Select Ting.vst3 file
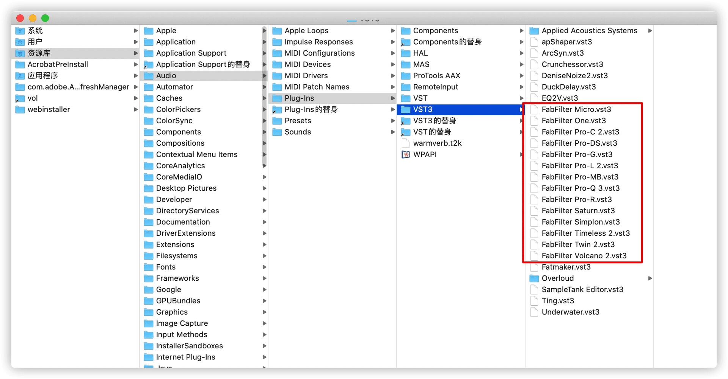728x379 pixels. pos(558,301)
